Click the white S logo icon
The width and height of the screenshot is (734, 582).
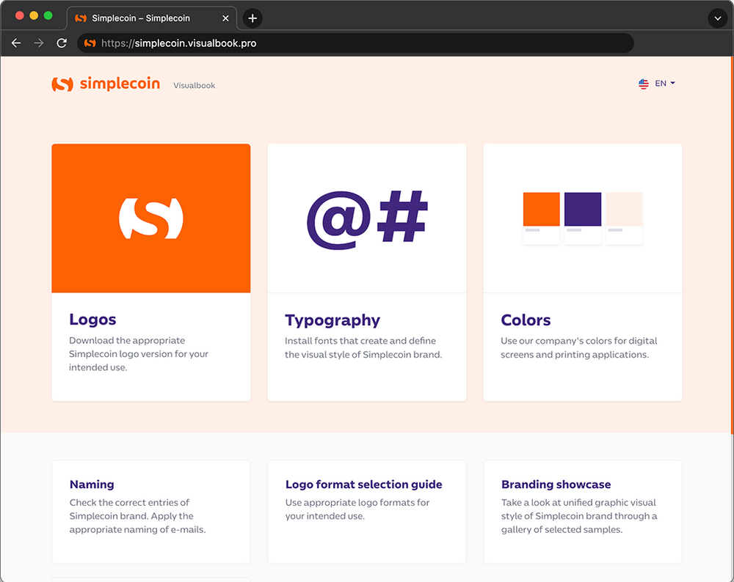[150, 218]
